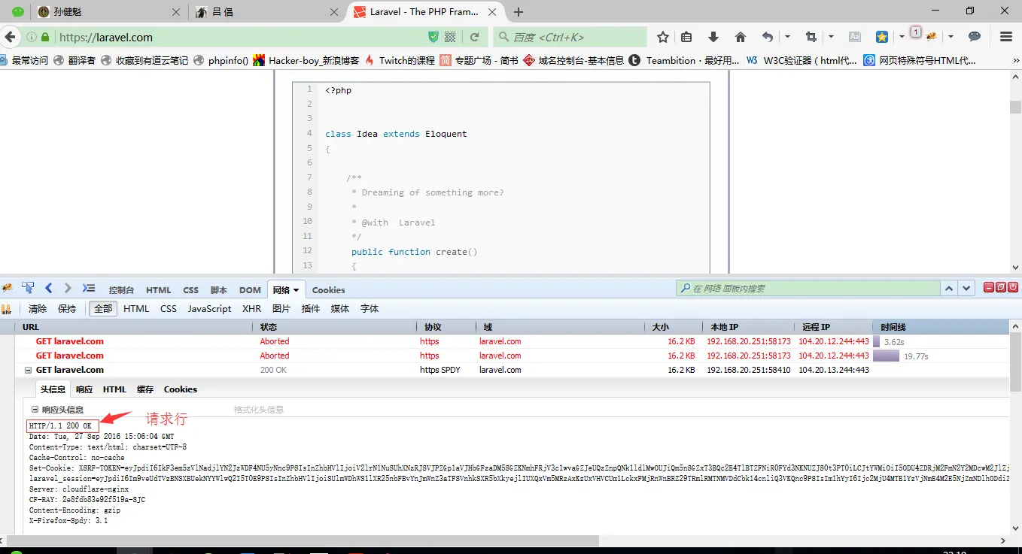Click the 19.77s timeline bar
Image resolution: width=1022 pixels, height=554 pixels.
[x=887, y=356]
